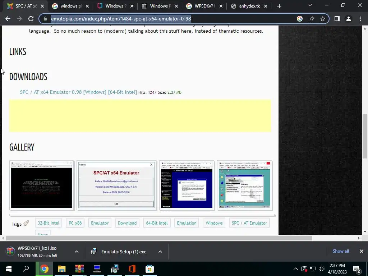Viewport: 368px width, 276px height.
Task: Expand options for EmulatorSetup (1).exe download
Action: pos(160,252)
